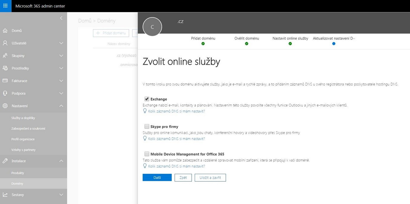The image size is (410, 204).
Task: Click the green check under Ověřit doménu
Action: [x=247, y=44]
